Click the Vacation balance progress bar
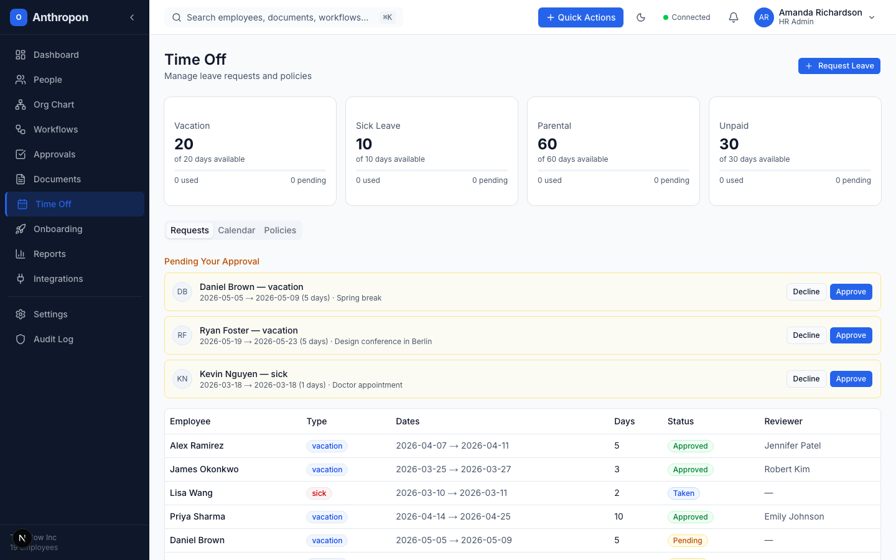 [250, 170]
